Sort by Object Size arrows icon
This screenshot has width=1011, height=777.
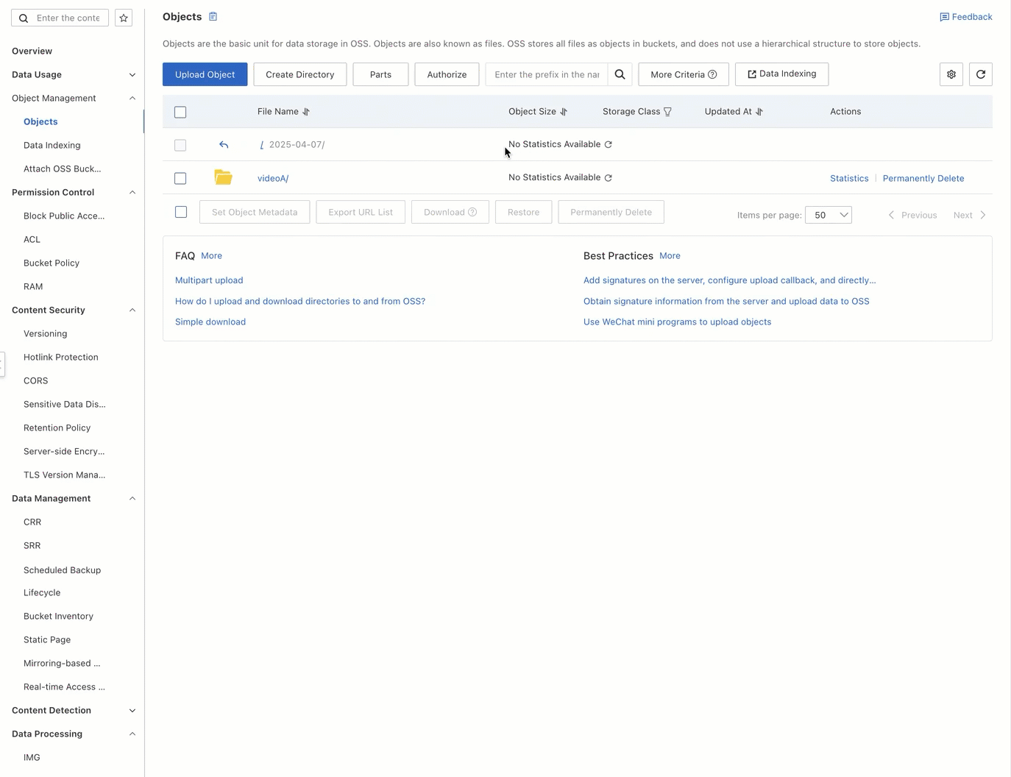point(564,112)
